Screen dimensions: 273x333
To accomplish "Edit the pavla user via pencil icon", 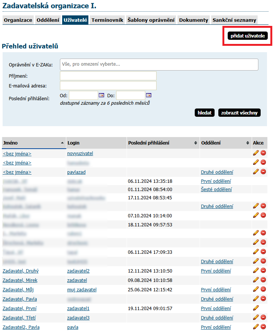I will pos(256,327).
